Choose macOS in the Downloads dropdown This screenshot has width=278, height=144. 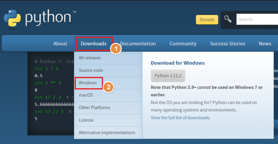click(108, 95)
